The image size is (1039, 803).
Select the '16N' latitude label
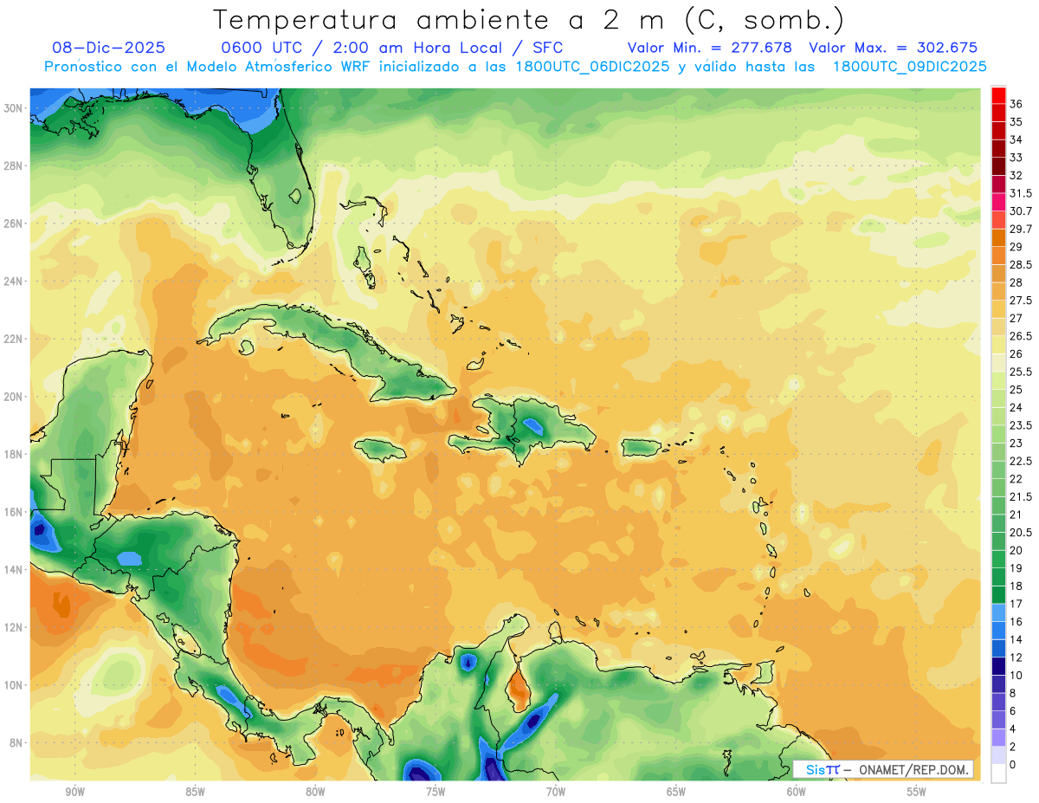(x=14, y=512)
